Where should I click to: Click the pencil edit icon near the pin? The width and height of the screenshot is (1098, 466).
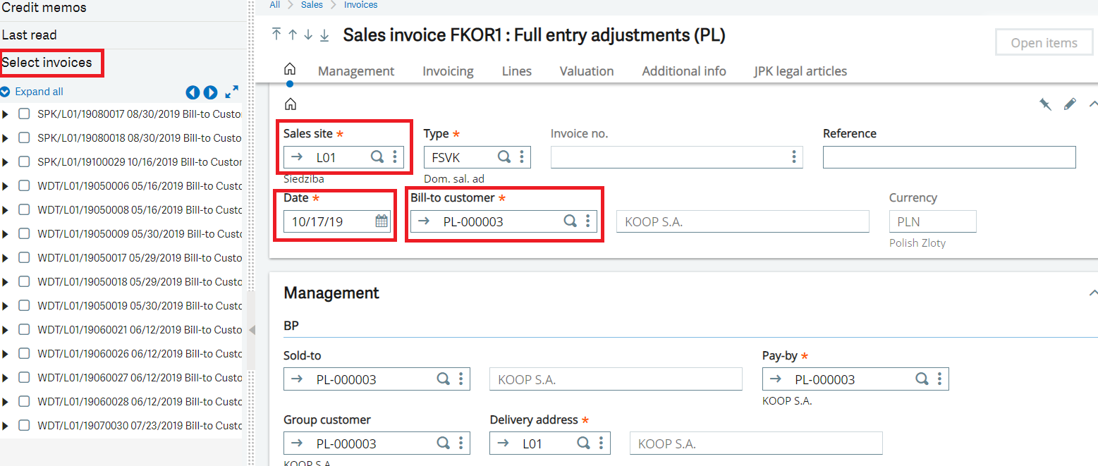tap(1070, 104)
